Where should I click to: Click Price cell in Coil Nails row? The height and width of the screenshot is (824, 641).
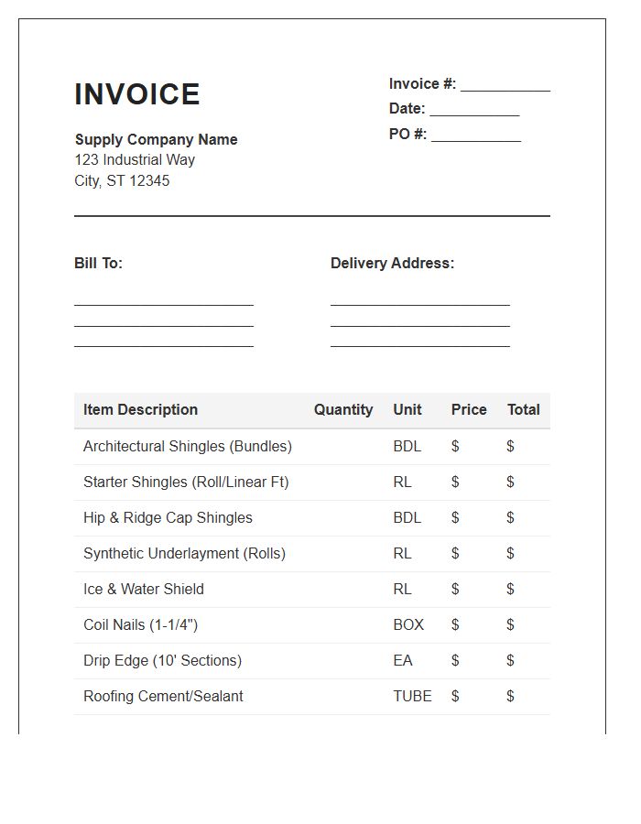(x=469, y=625)
